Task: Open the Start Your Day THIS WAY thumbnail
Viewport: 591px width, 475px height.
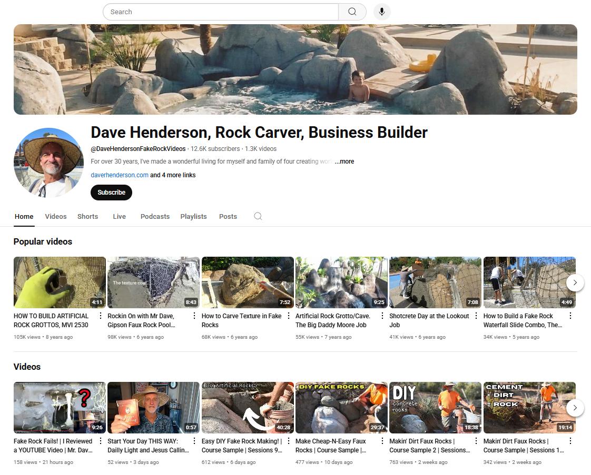Action: tap(153, 407)
